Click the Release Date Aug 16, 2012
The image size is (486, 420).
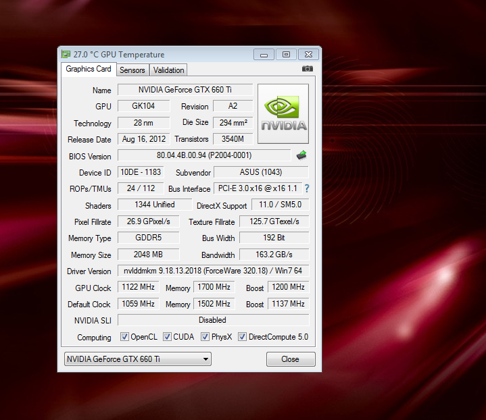(x=143, y=139)
